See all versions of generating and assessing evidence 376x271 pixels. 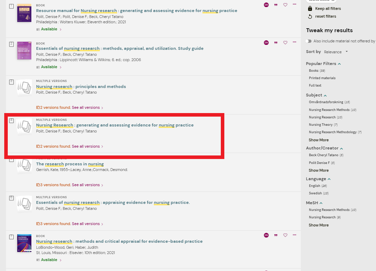coord(87,147)
